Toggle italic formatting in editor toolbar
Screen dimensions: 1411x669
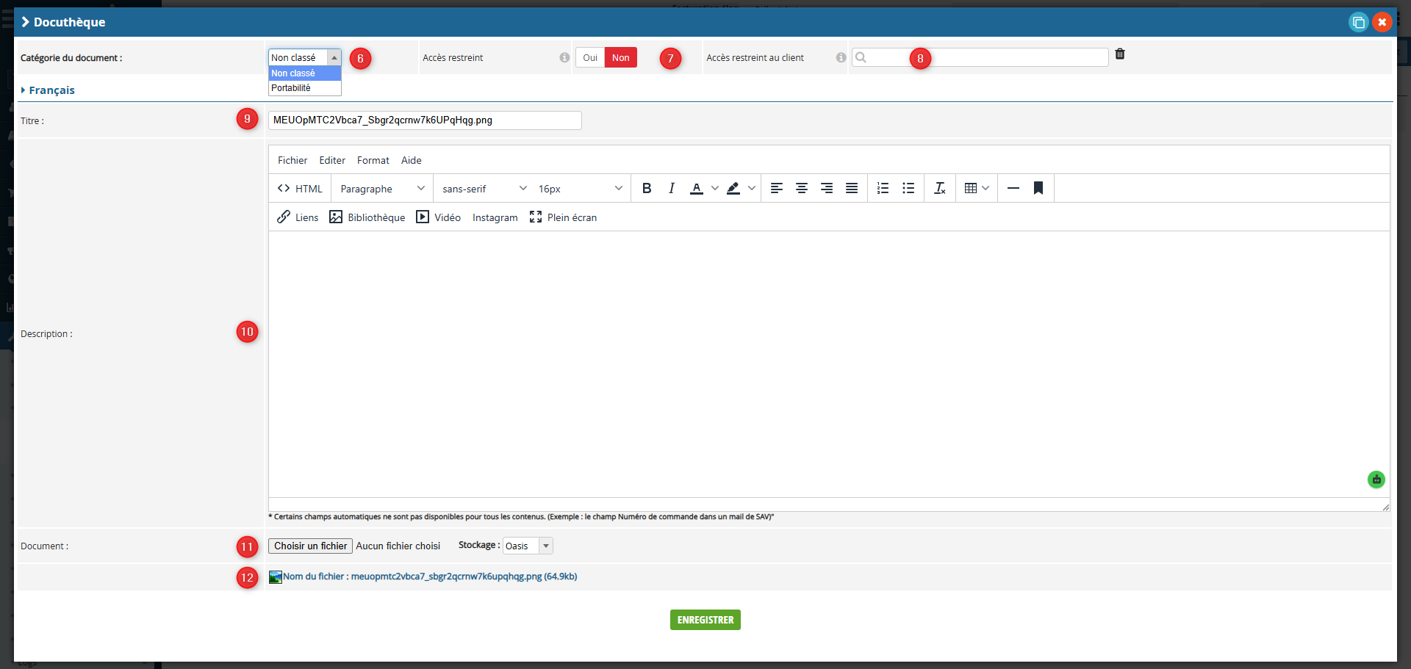pos(672,189)
